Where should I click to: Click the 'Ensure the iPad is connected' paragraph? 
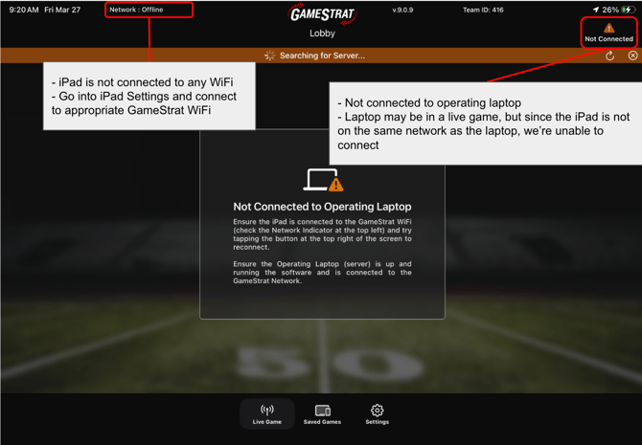tap(322, 234)
